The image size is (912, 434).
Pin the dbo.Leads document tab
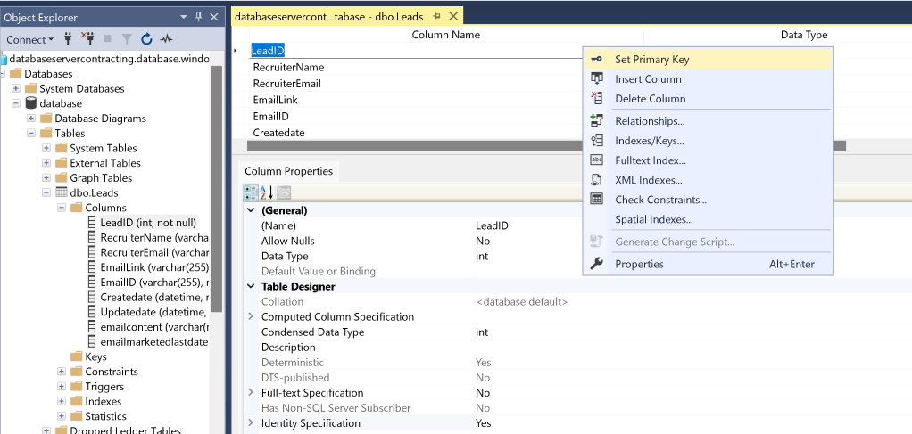point(437,16)
